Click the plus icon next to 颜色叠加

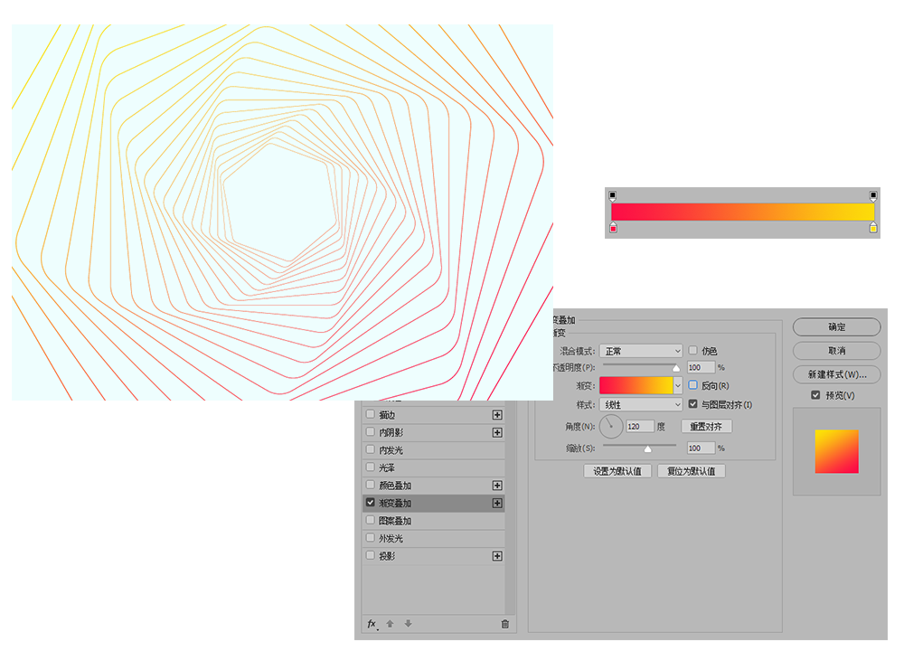tap(497, 486)
